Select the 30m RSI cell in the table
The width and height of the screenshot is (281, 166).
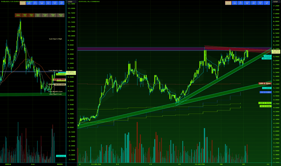tap(53, 15)
